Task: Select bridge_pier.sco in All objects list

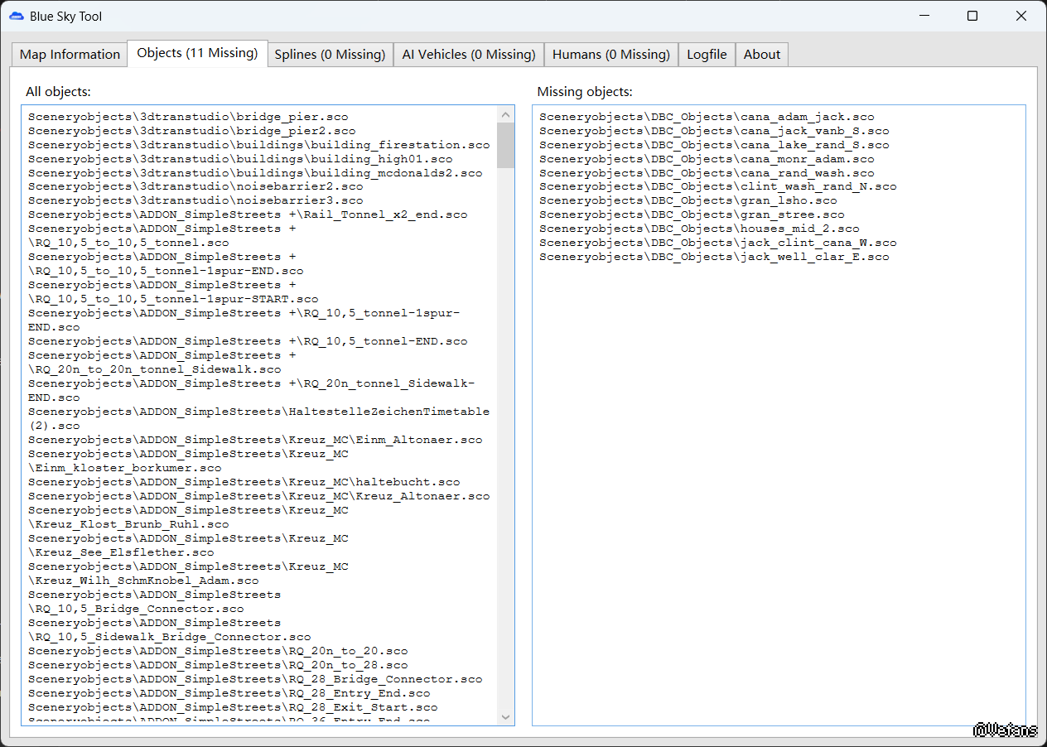Action: (x=188, y=118)
